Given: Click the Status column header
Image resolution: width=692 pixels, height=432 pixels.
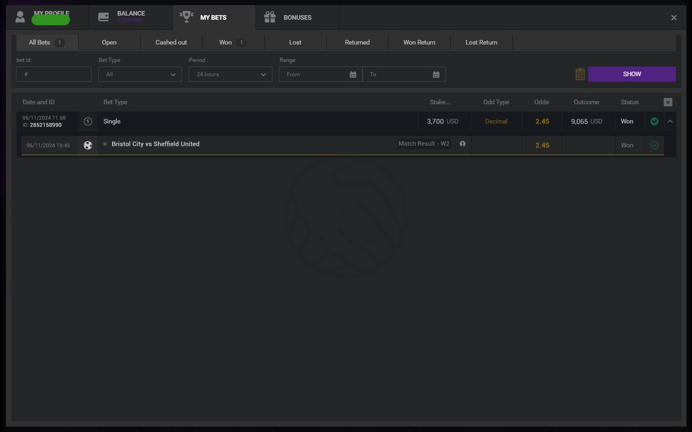Looking at the screenshot, I should coord(630,102).
